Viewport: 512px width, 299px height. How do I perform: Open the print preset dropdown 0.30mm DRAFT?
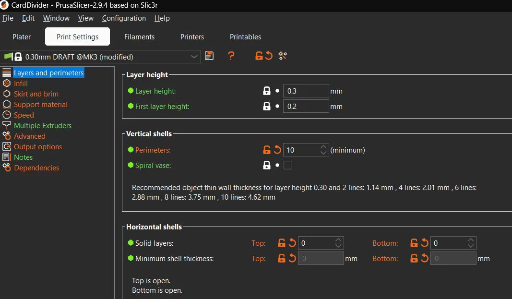tap(100, 57)
